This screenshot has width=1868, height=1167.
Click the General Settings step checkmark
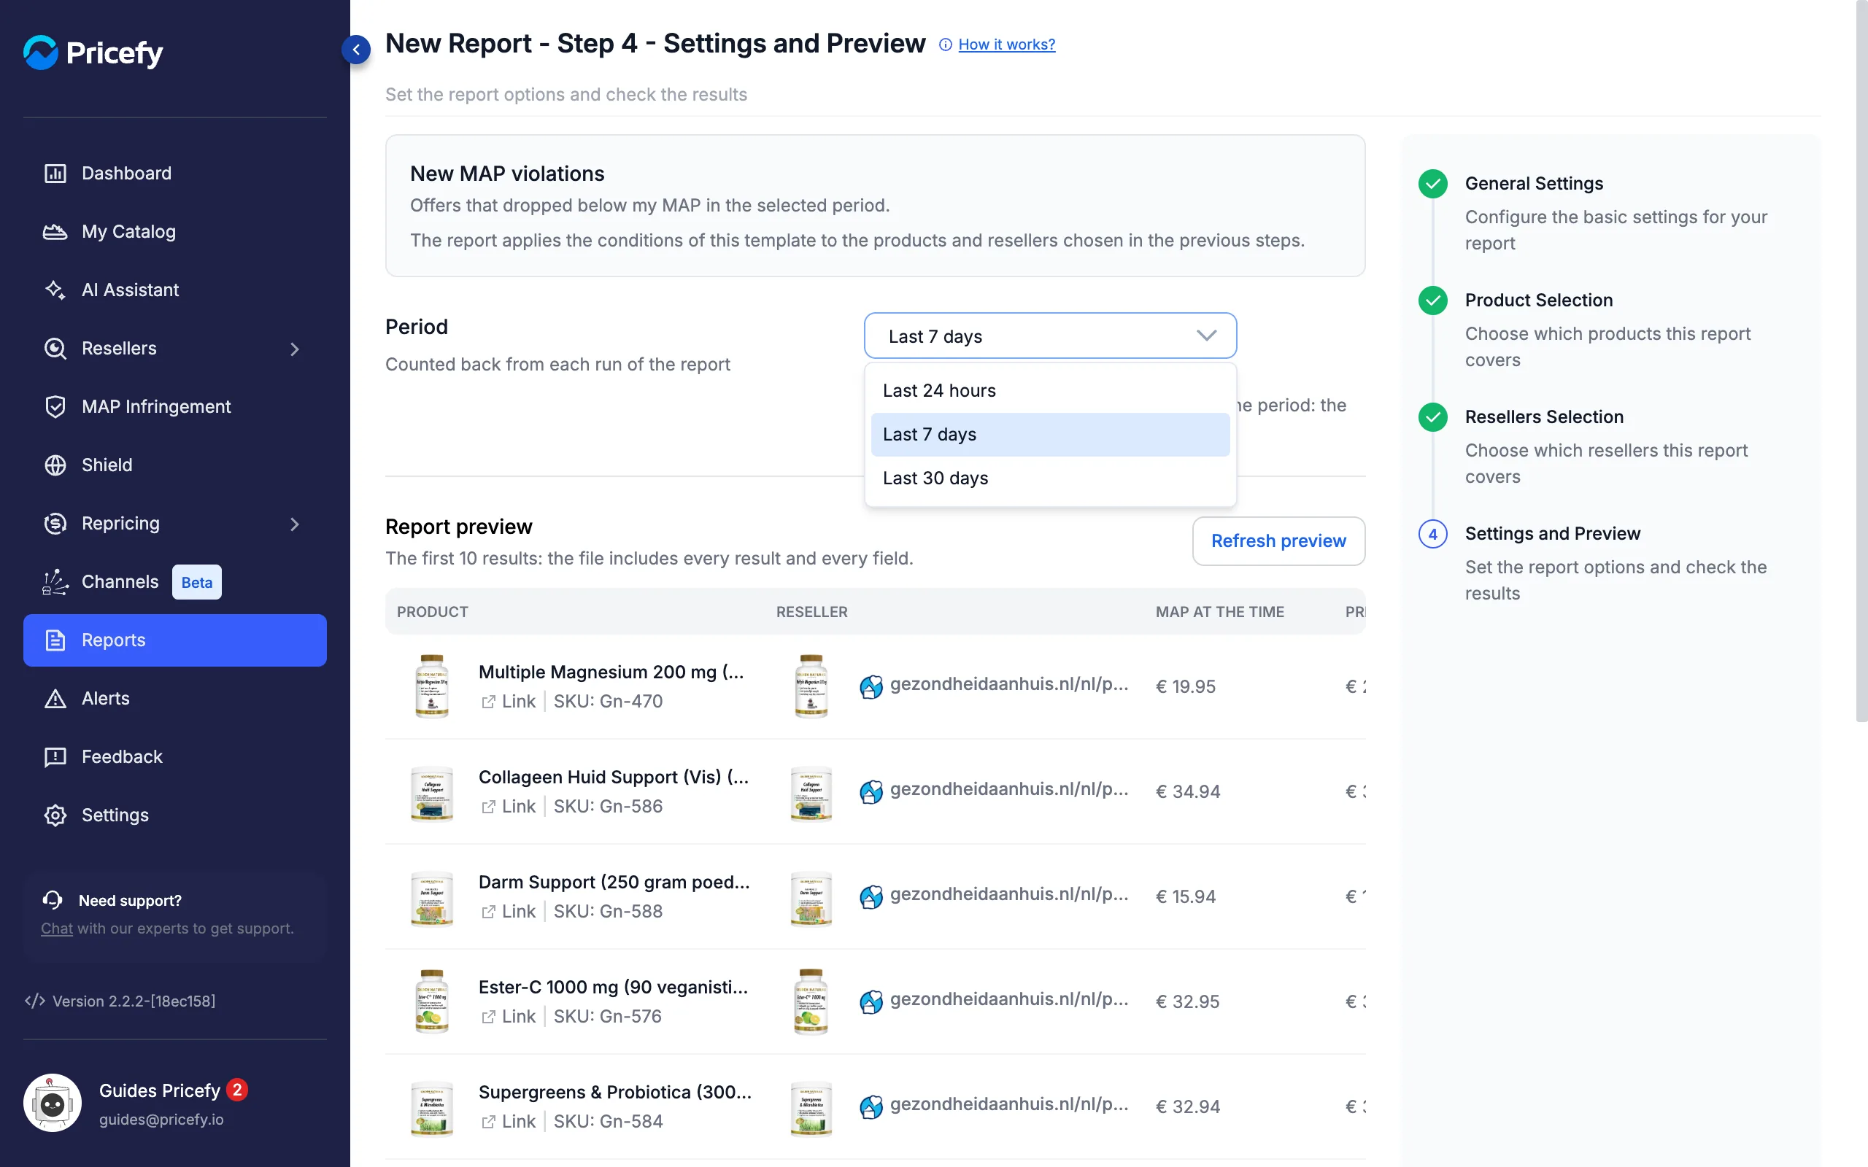[x=1432, y=184]
